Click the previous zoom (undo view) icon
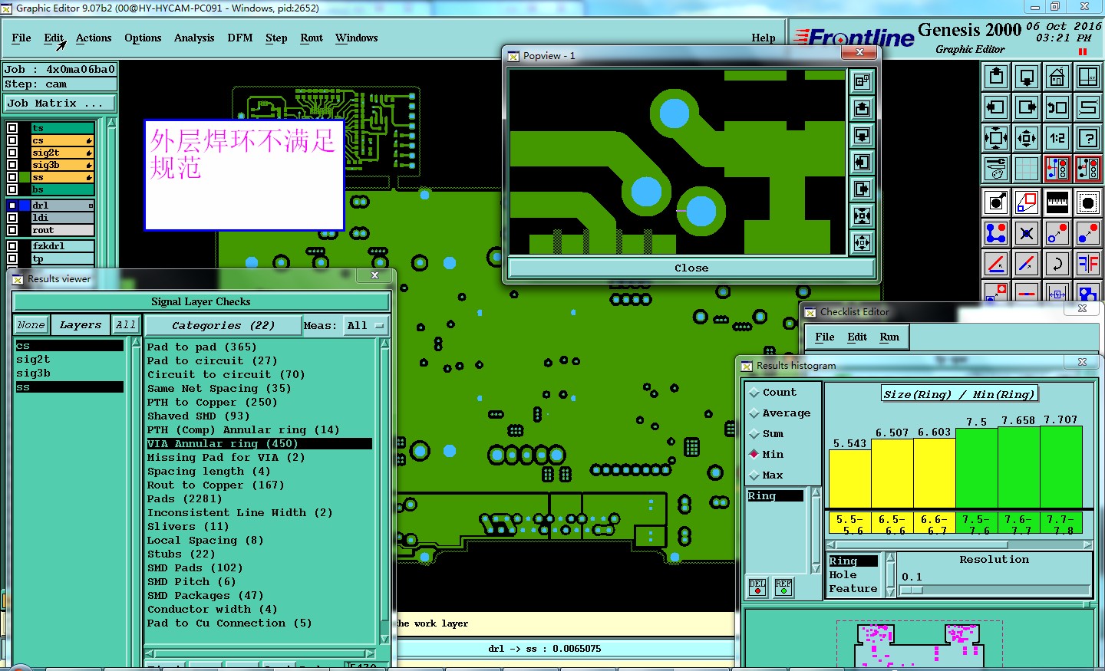The width and height of the screenshot is (1105, 671). click(x=1057, y=107)
